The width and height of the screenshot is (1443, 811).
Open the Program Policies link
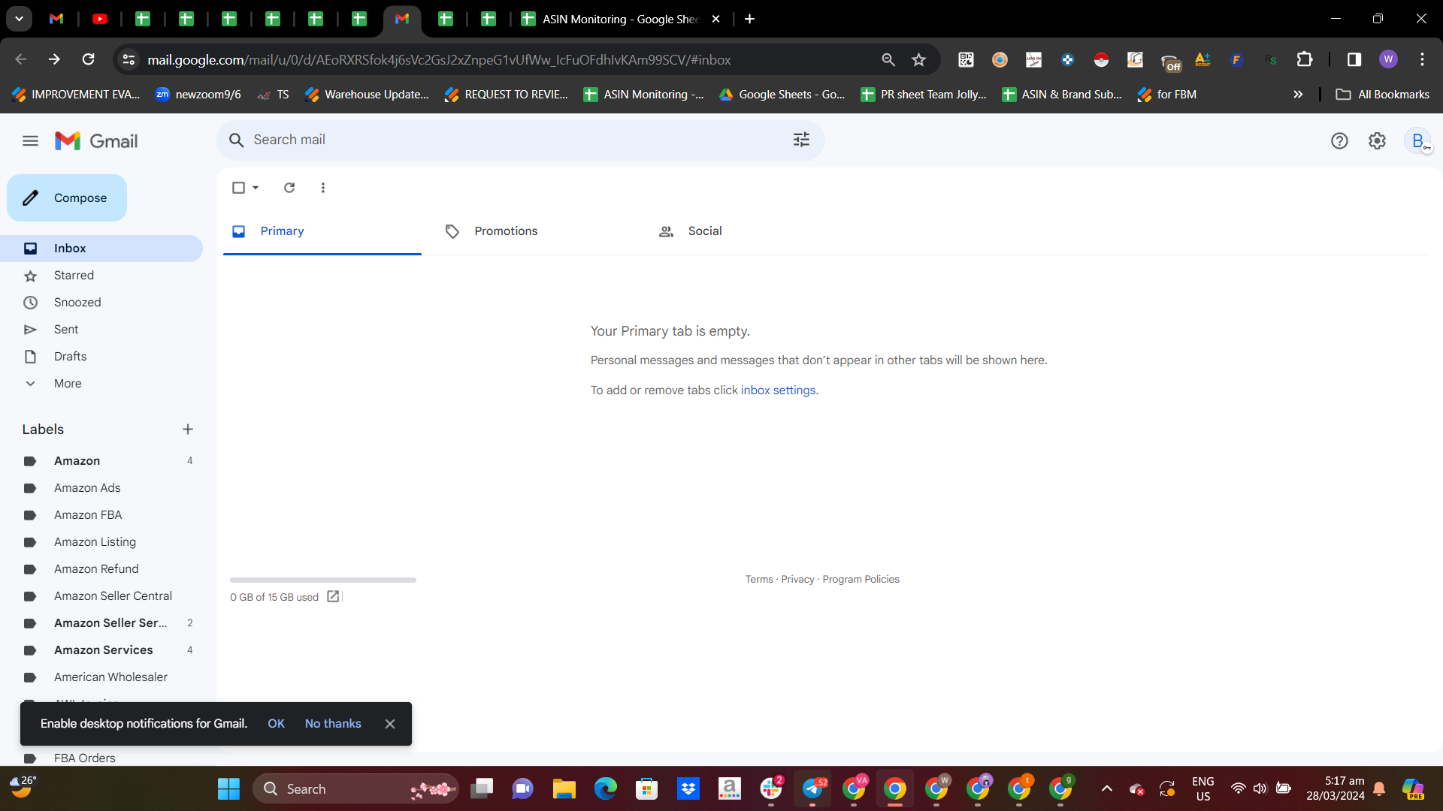tap(861, 580)
